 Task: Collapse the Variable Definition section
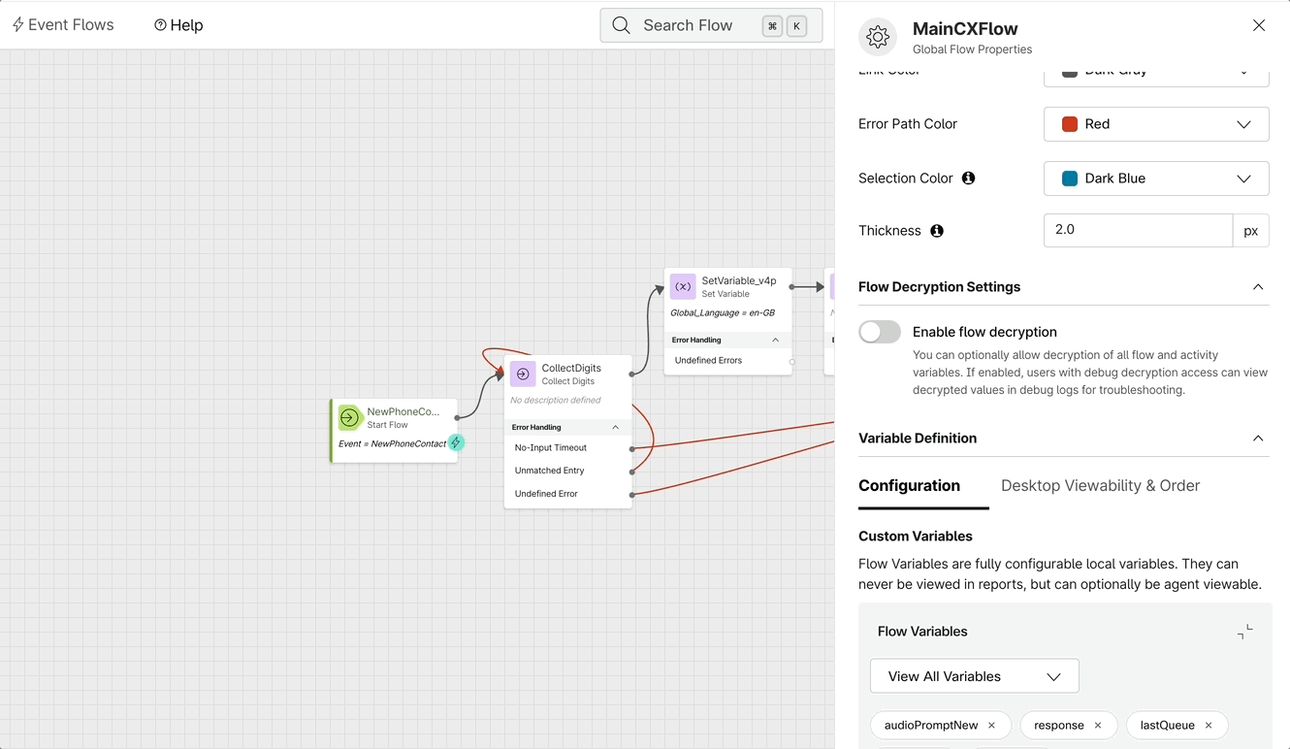[x=1258, y=439]
